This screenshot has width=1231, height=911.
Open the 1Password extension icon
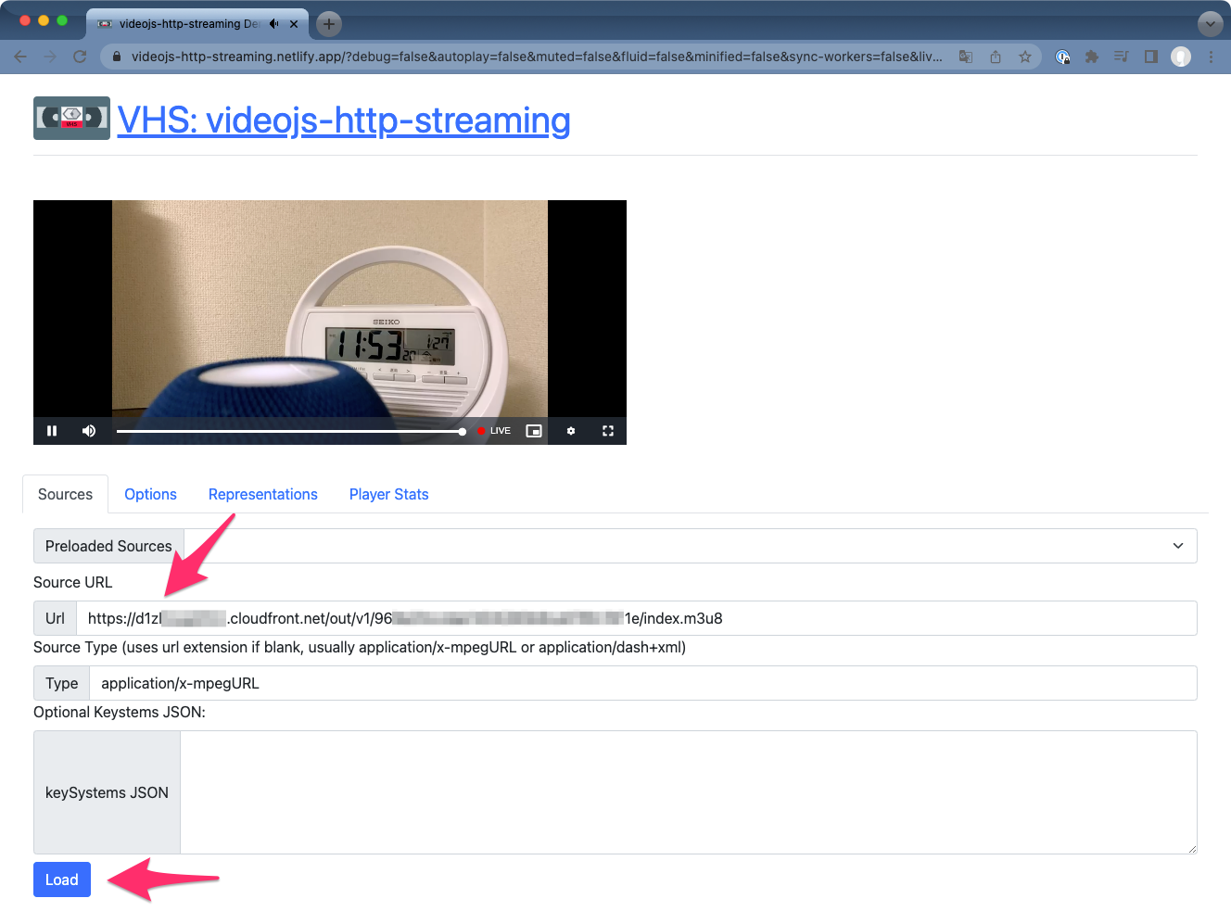click(x=1063, y=57)
